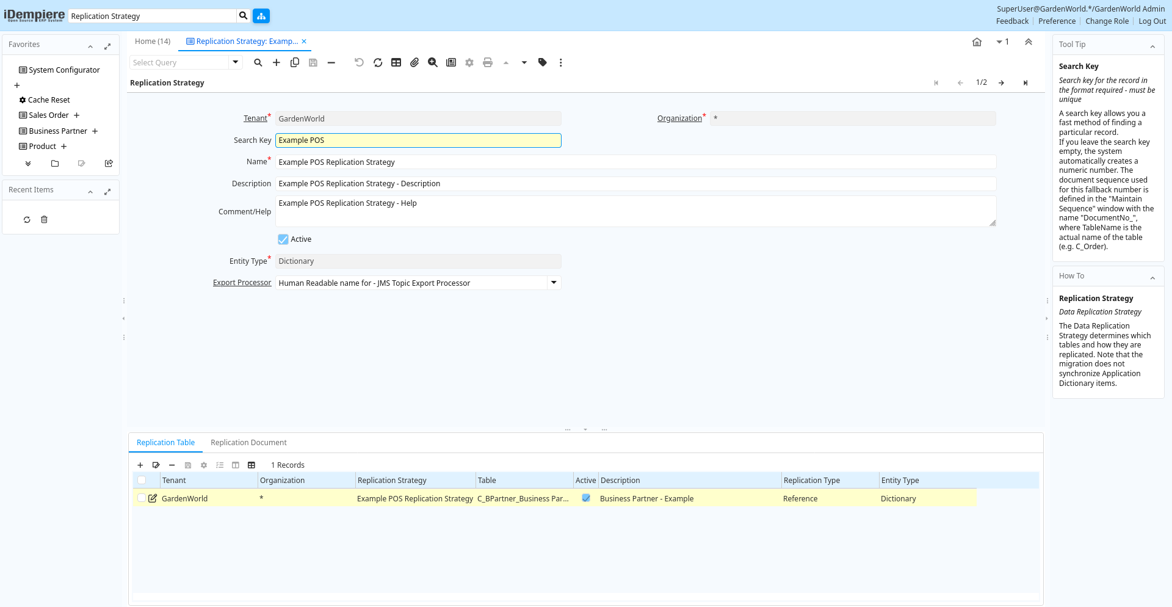1172x607 pixels.
Task: Refresh the record using the ReQuery icon
Action: tap(378, 62)
